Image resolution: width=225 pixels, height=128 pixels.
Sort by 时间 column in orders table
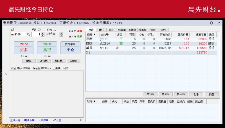(x=91, y=101)
